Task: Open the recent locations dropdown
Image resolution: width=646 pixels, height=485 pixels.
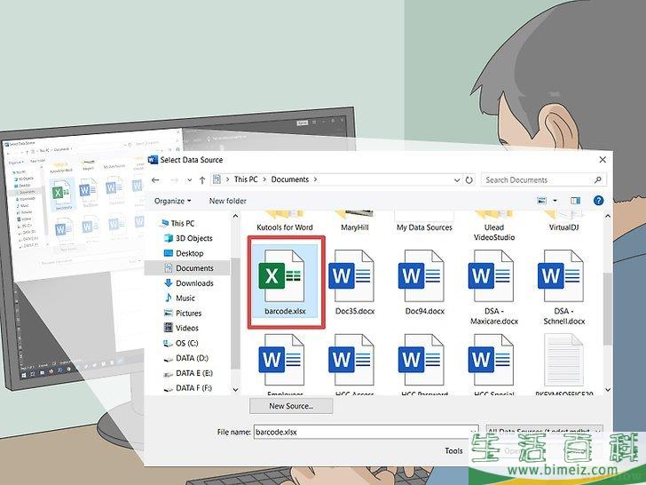Action: click(x=189, y=180)
